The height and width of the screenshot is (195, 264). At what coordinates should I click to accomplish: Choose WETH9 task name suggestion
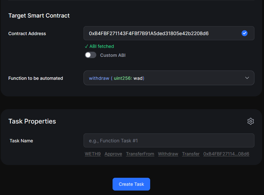(93, 154)
